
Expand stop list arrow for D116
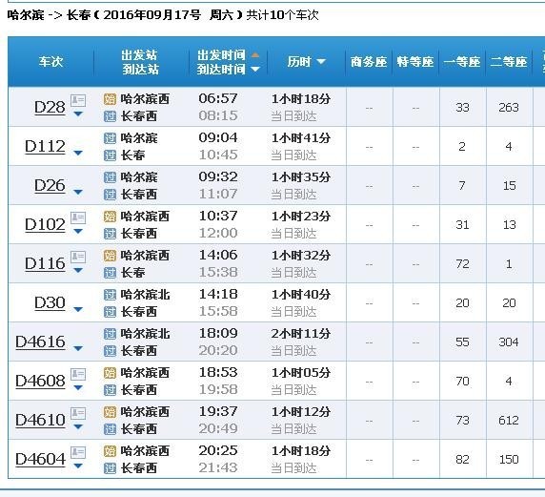coord(78,270)
